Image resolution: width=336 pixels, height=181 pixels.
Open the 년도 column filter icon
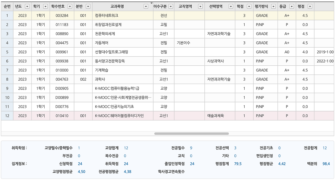(28, 6)
